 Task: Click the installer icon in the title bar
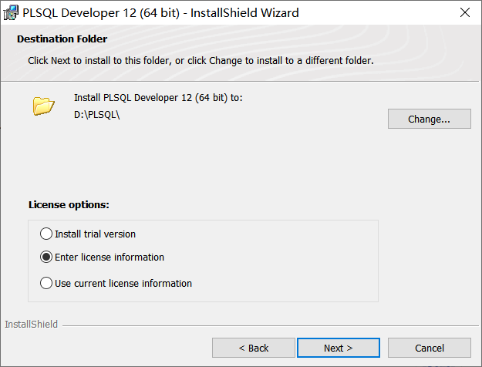click(x=12, y=12)
